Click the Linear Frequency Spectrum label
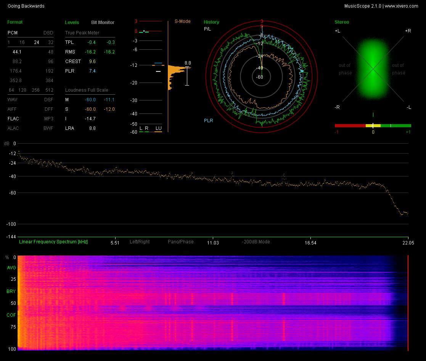 tap(53, 242)
